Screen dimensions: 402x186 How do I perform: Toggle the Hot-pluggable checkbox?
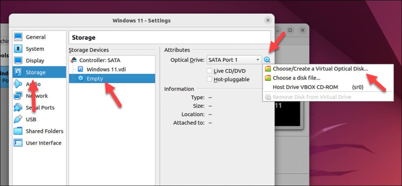pyautogui.click(x=210, y=79)
